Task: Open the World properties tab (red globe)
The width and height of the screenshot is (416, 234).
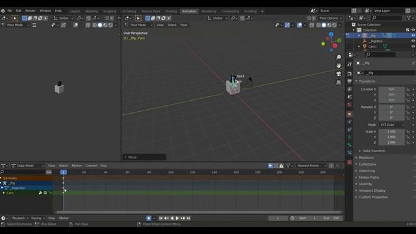Action: click(x=350, y=105)
